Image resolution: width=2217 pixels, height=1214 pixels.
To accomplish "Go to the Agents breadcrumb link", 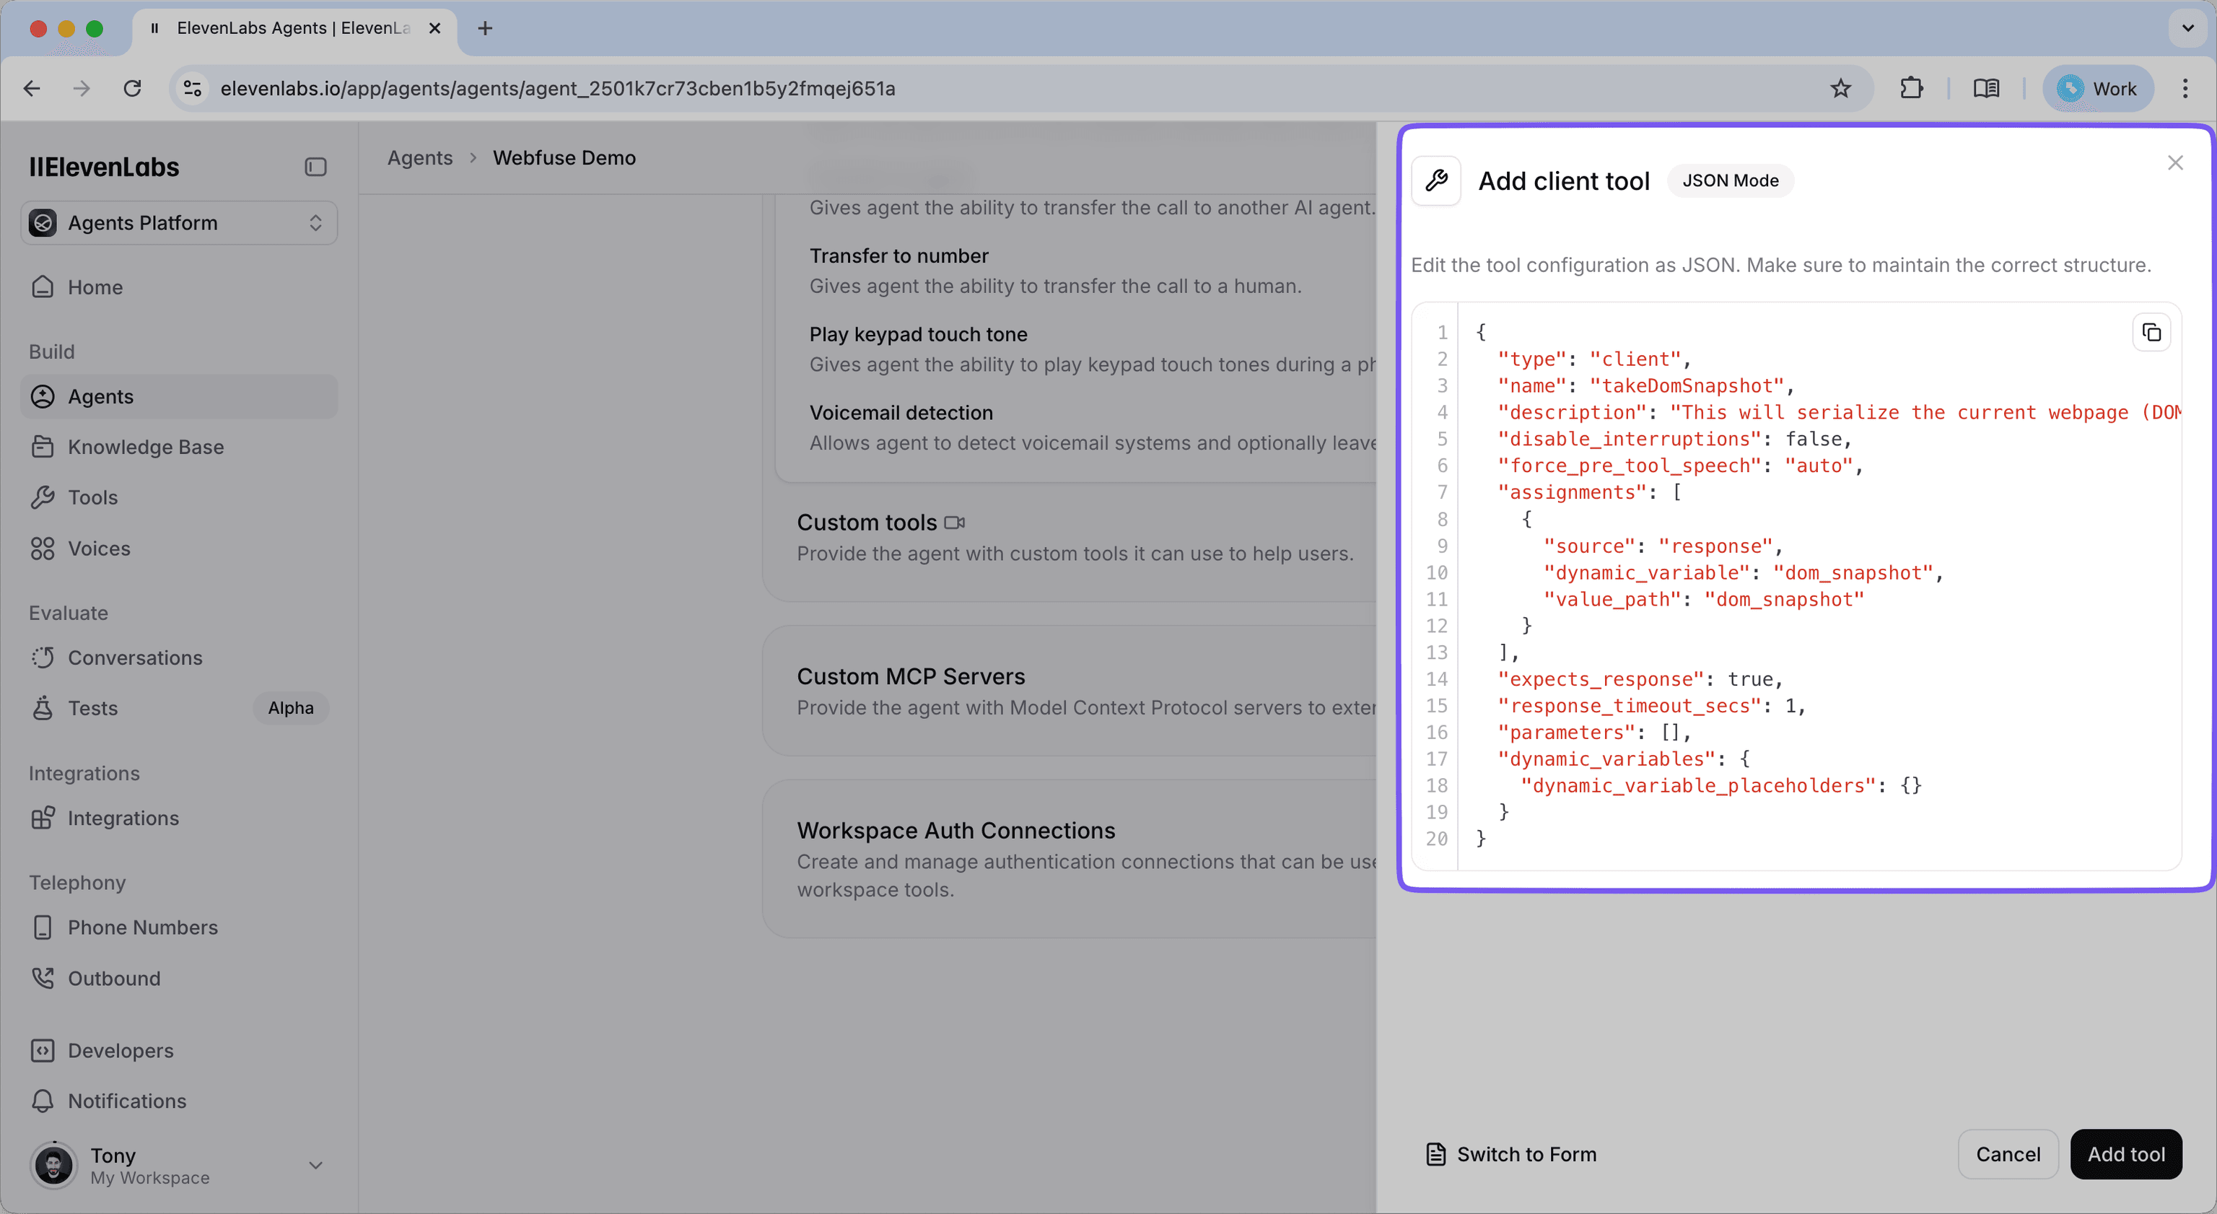I will 419,158.
